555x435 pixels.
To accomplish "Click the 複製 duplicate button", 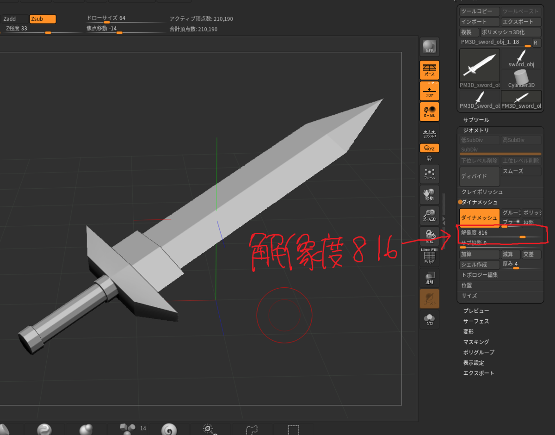I will (469, 32).
